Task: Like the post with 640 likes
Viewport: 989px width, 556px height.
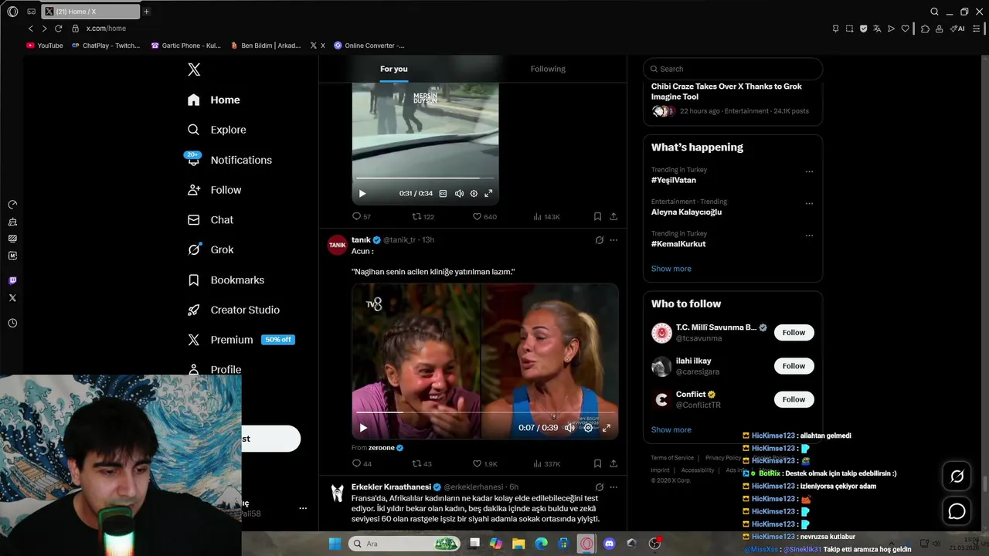Action: pyautogui.click(x=484, y=217)
